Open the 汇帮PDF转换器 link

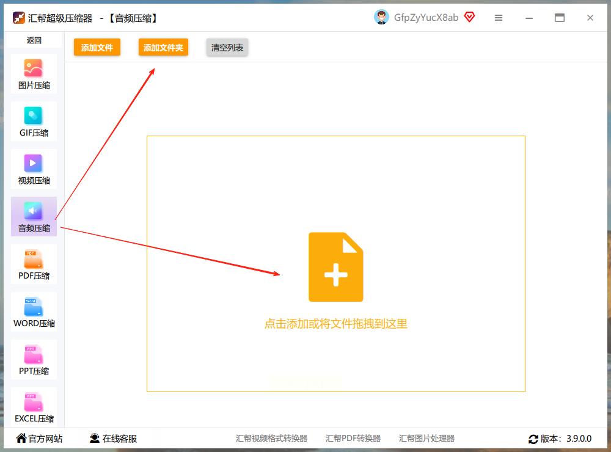pyautogui.click(x=353, y=439)
